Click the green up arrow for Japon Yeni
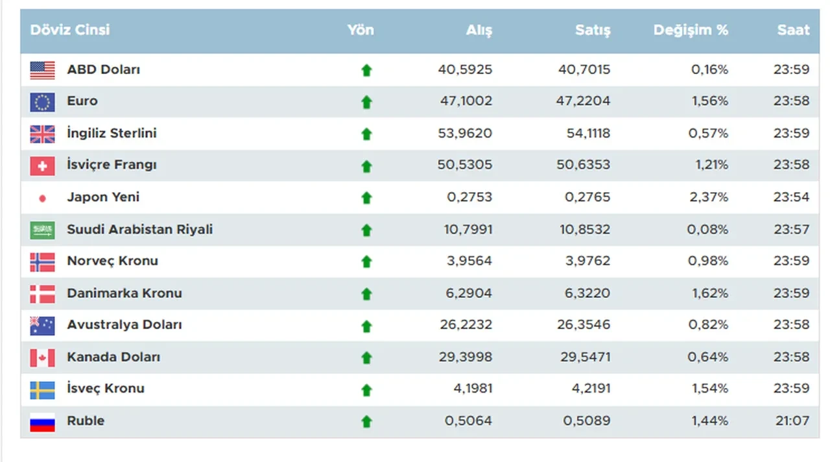 click(367, 197)
